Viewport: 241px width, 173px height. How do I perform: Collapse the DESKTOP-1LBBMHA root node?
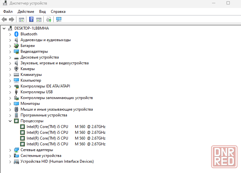(x=4, y=28)
